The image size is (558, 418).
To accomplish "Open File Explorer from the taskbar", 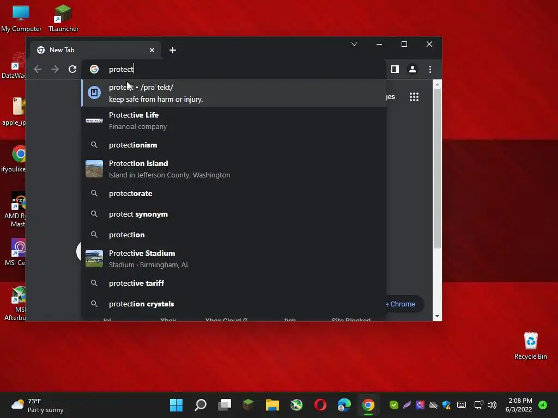I will point(272,405).
